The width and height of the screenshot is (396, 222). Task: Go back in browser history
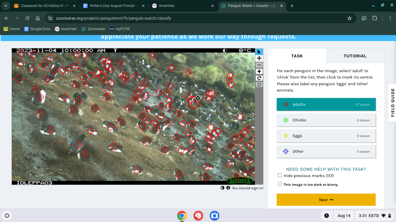coord(6,18)
